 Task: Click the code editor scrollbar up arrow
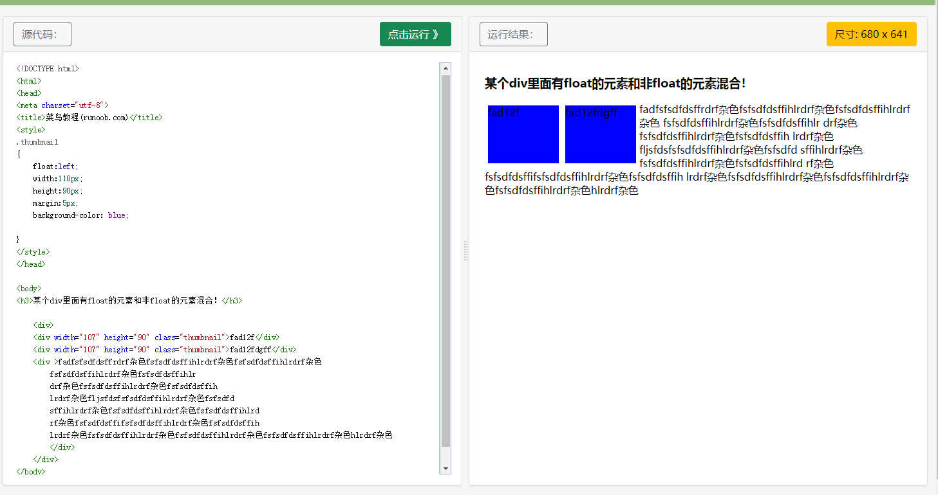(446, 68)
